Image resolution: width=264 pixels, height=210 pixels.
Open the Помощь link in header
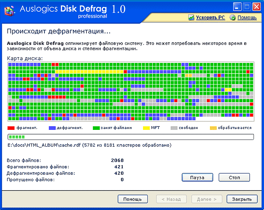247,18
